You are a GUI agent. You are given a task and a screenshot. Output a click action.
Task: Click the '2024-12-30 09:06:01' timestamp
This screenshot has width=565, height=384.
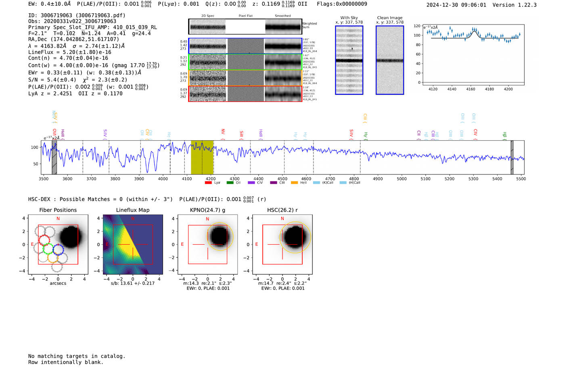(456, 5)
